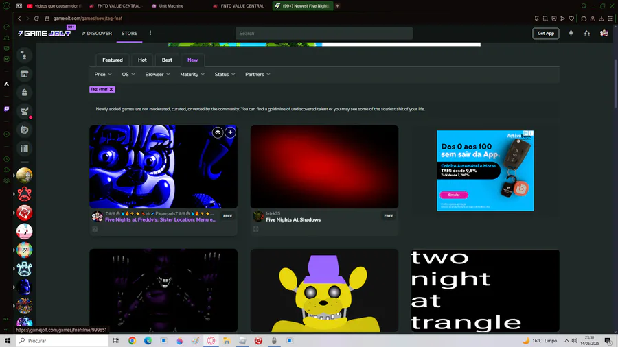Open the topmost Game Jolt sidebar icon
This screenshot has width=618, height=347.
click(25, 56)
